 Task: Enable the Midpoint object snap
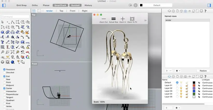(x=4, y=85)
